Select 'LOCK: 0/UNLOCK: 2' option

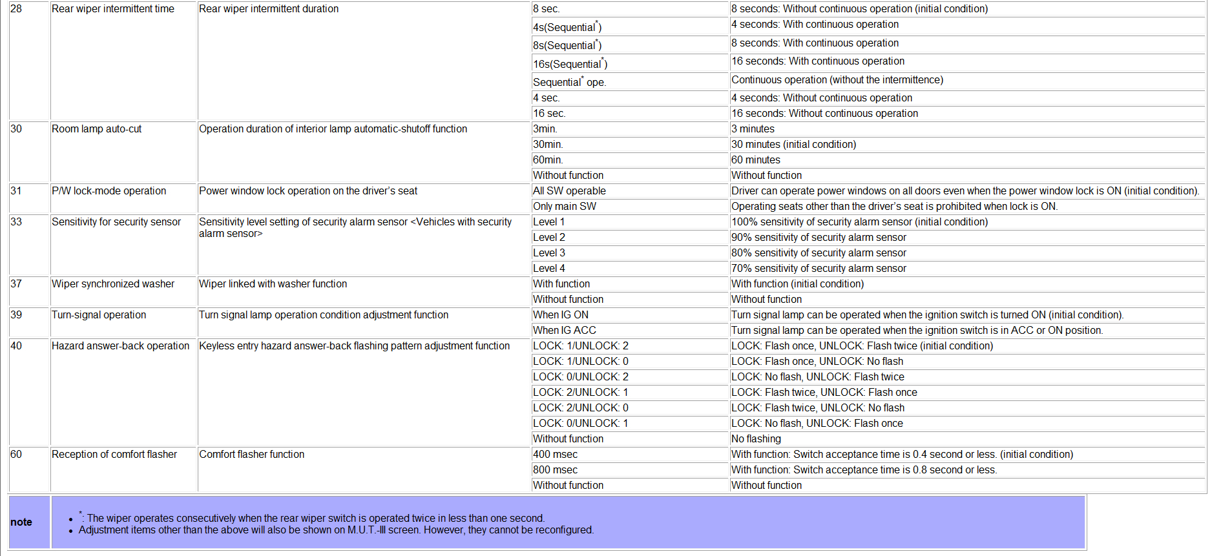click(x=630, y=377)
